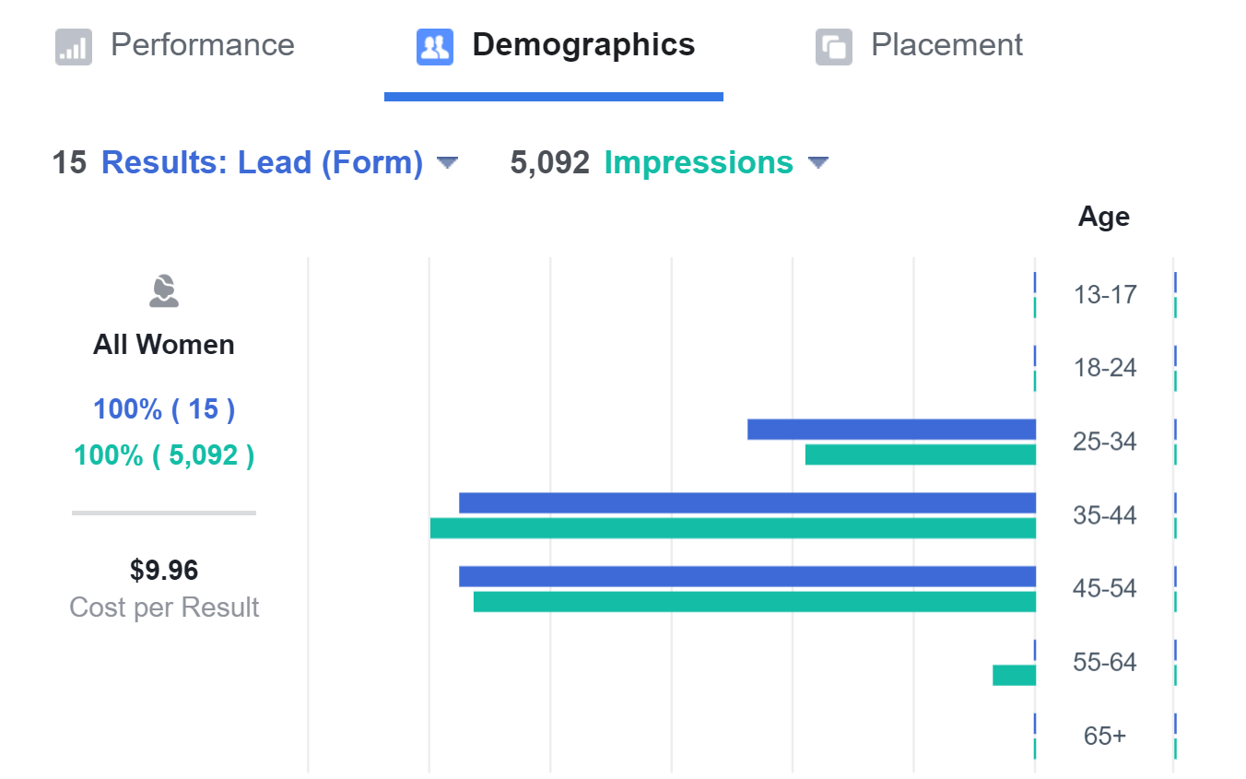1246x779 pixels.
Task: Click the $9.96 Cost per Result value
Action: [164, 571]
